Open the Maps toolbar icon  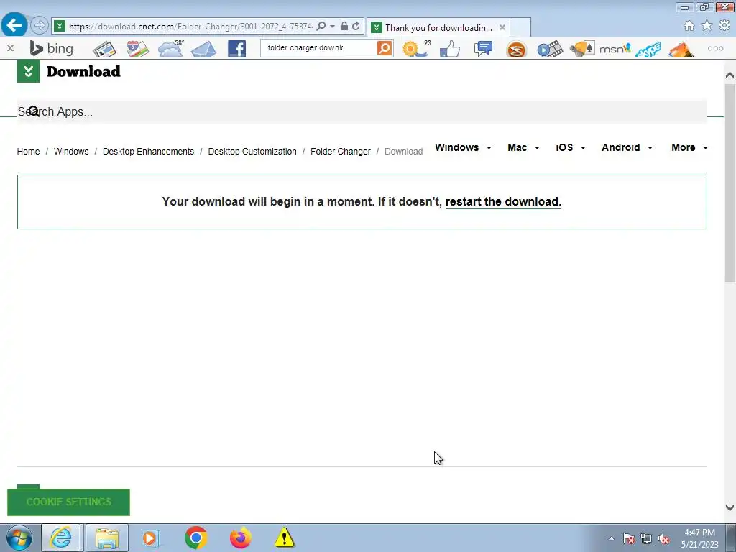coord(137,49)
